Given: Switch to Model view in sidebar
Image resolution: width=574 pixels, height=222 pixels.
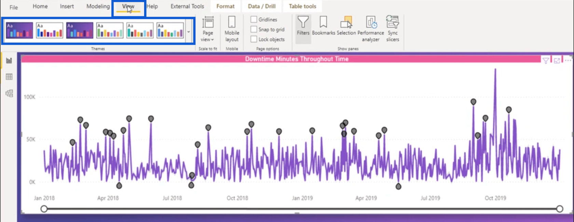Looking at the screenshot, I should pyautogui.click(x=9, y=93).
